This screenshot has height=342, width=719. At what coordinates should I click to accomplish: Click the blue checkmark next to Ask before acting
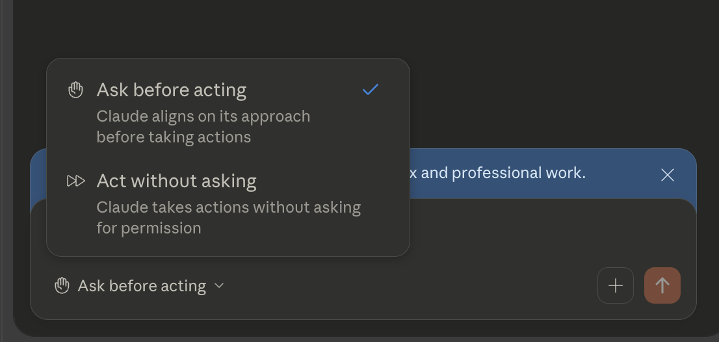click(371, 89)
